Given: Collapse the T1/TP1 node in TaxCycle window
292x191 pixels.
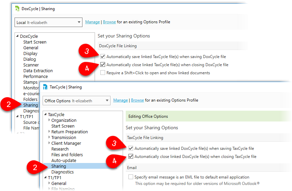Looking at the screenshot, I should pyautogui.click(x=45, y=177).
